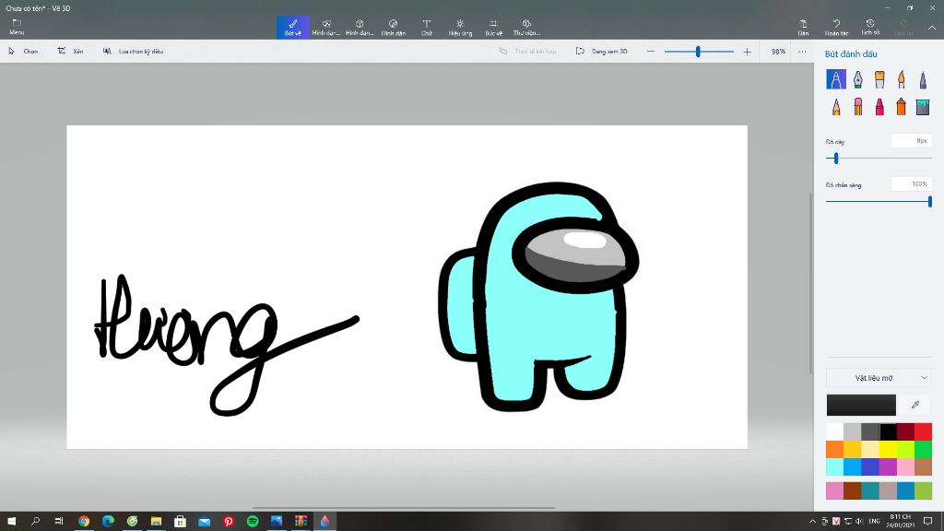
Task: Click the Dán paste button
Action: (x=803, y=28)
